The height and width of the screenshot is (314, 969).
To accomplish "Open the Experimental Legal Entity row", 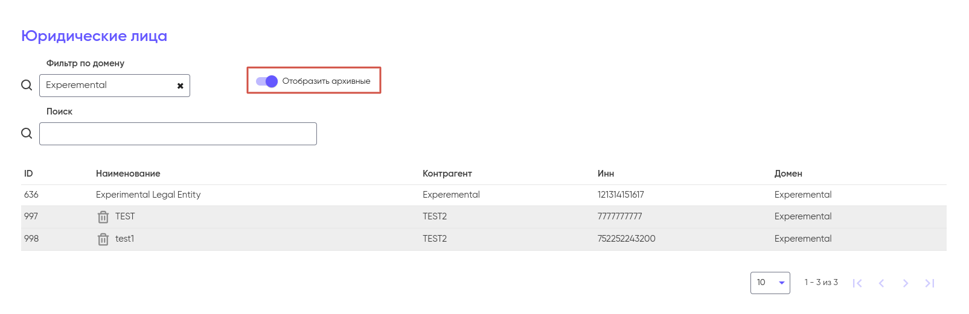I will [x=148, y=195].
